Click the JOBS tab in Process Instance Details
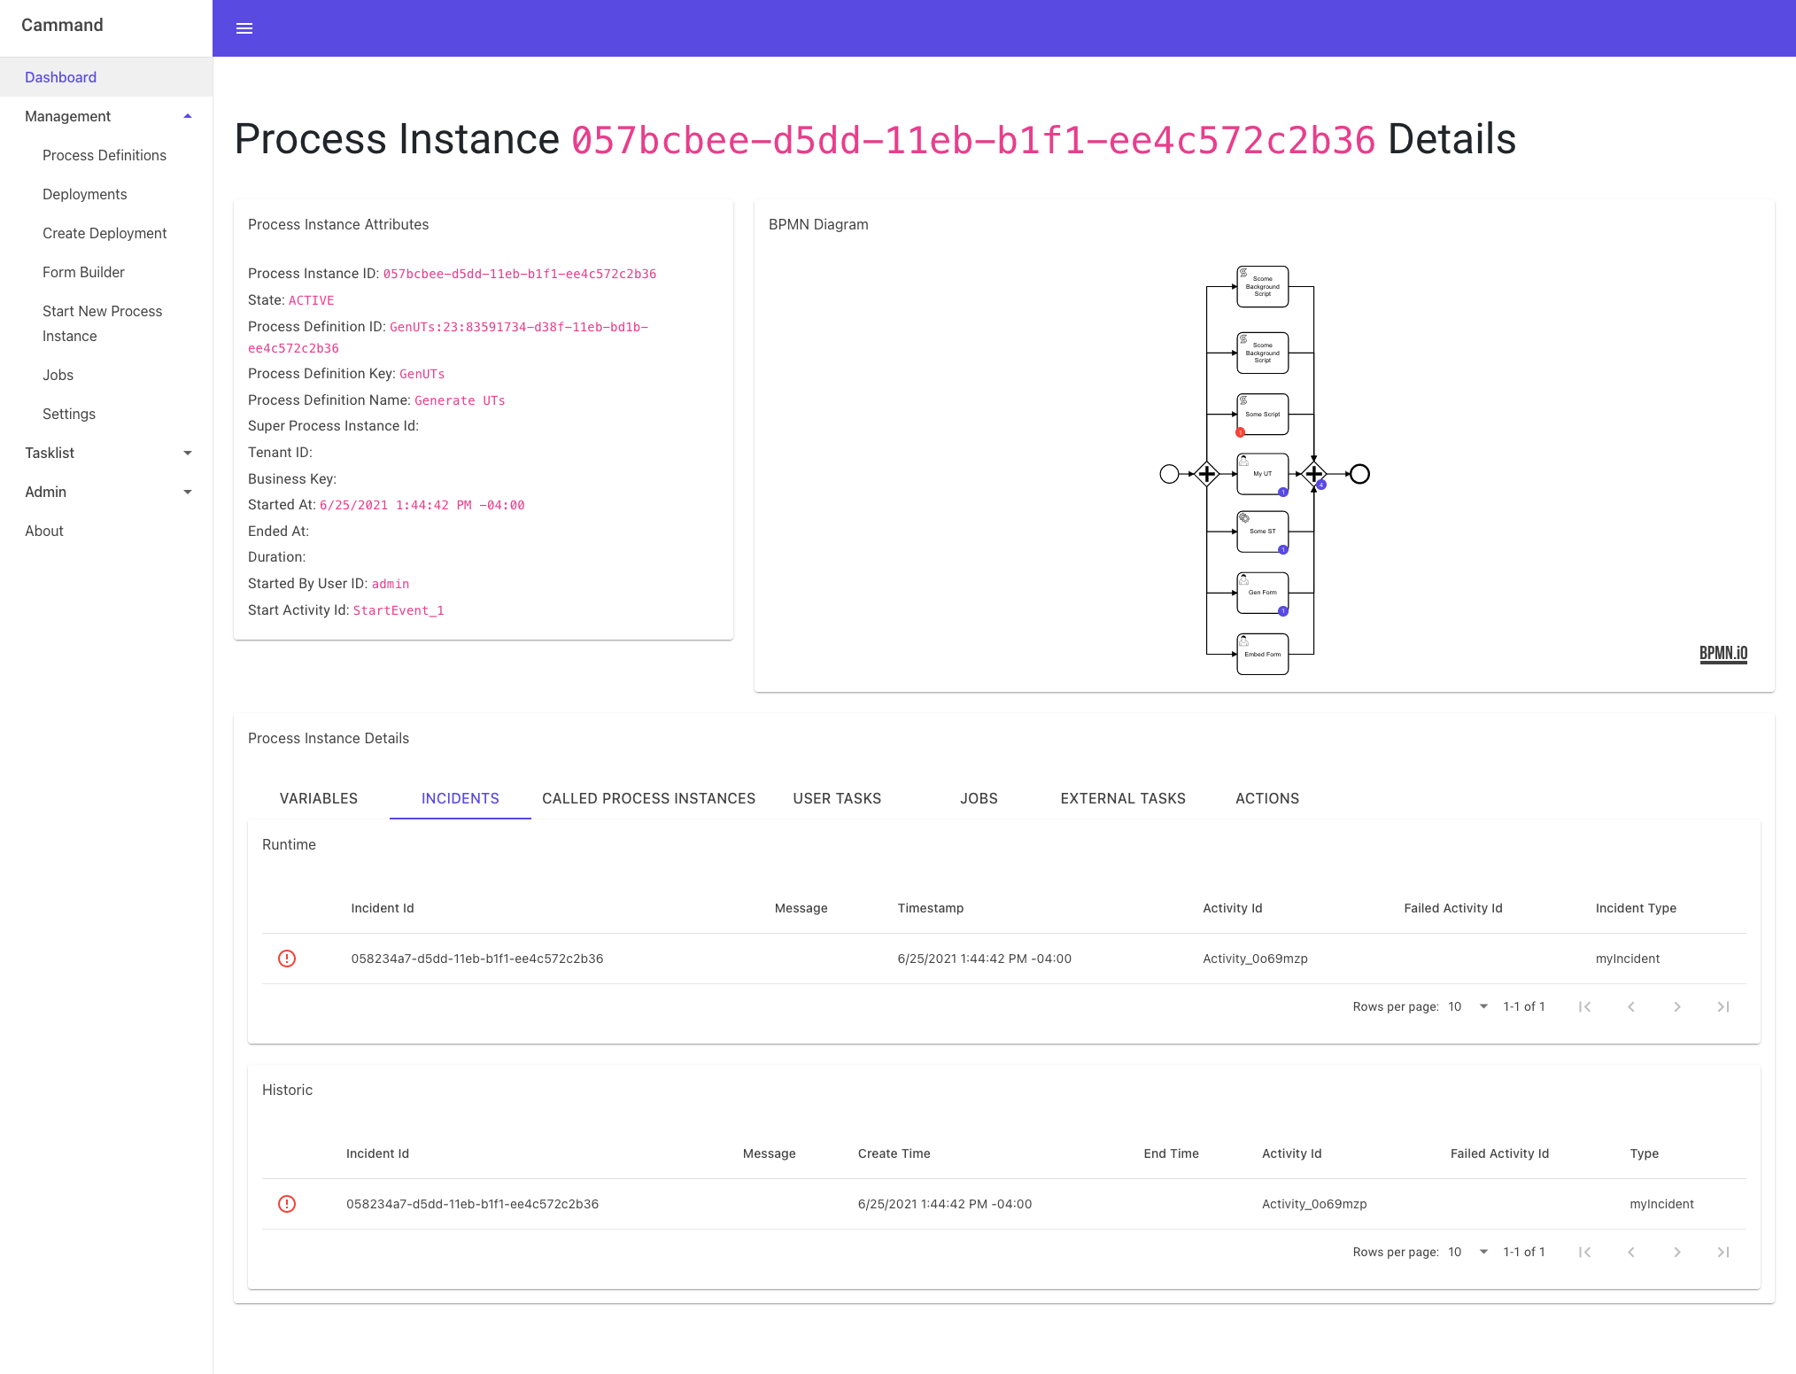Viewport: 1796px width, 1374px height. click(978, 796)
